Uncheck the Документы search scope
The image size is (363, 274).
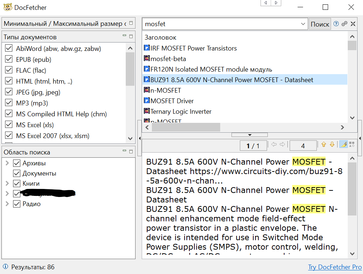17,173
